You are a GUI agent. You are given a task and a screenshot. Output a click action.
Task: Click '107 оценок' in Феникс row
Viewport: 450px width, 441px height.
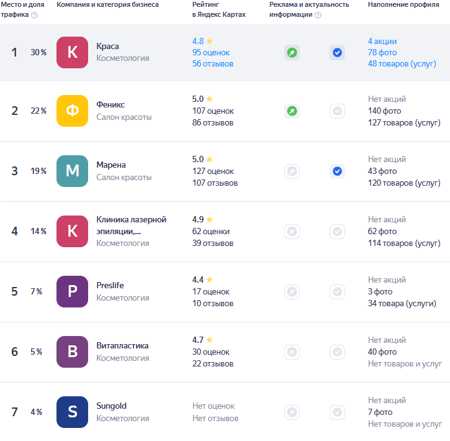click(213, 111)
